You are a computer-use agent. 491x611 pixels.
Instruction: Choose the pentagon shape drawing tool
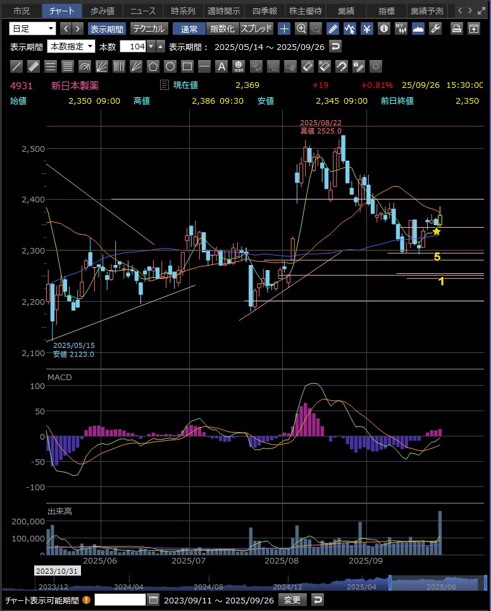pos(153,66)
